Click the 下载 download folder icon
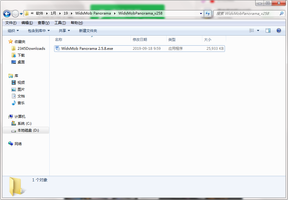The width and height of the screenshot is (288, 200). 14,55
